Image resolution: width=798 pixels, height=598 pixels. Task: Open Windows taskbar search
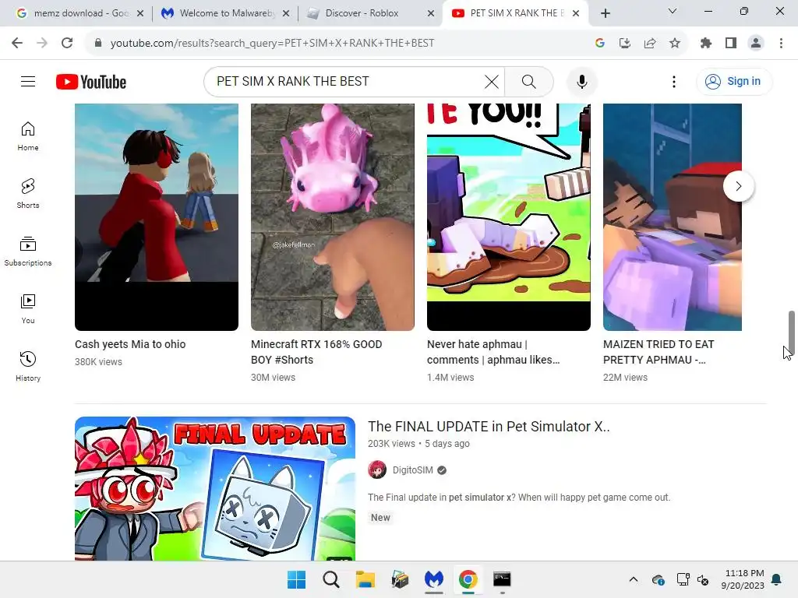(330, 579)
